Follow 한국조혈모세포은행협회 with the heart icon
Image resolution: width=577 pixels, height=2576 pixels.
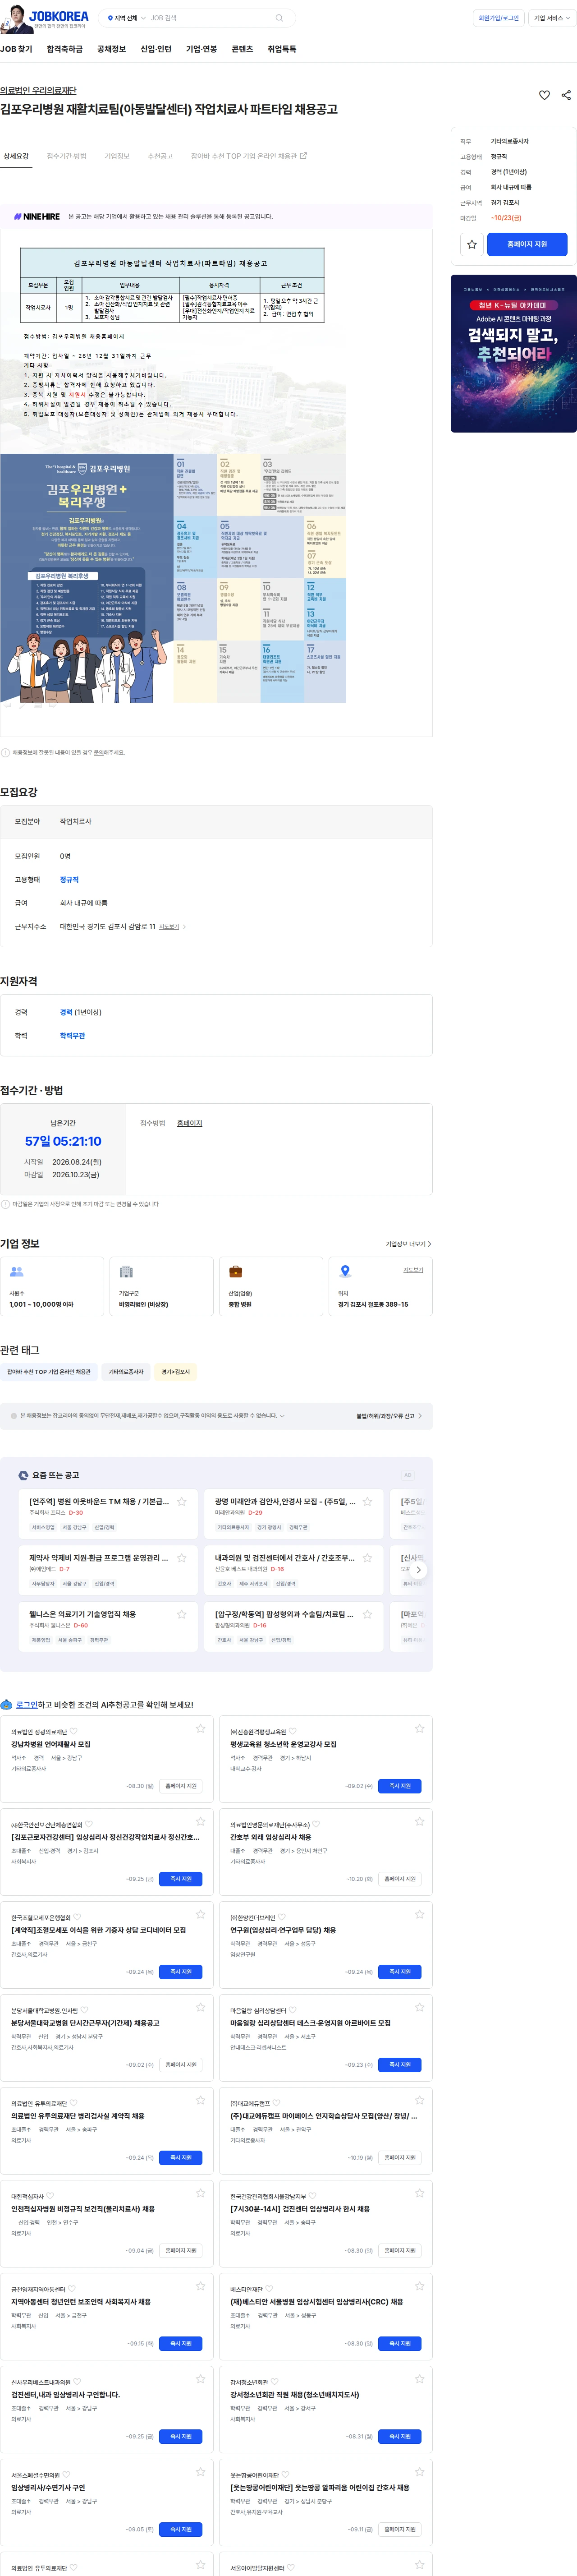[x=78, y=1917]
